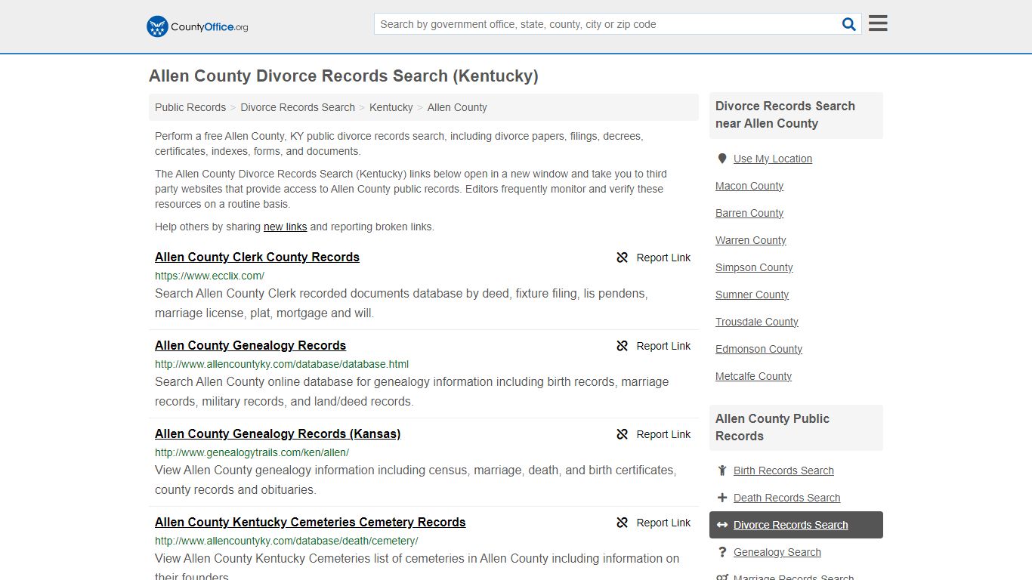Viewport: 1032px width, 580px height.
Task: Follow the new links hyperlink
Action: 285,227
